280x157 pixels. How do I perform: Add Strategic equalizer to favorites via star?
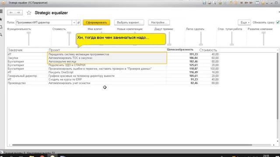pyautogui.click(x=29, y=13)
